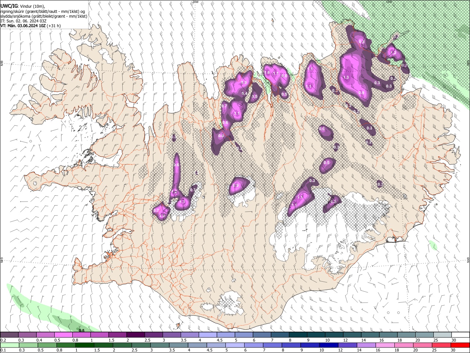Click the '20W' longitude label at the top edge
Viewport: 470px width, 353px height.
[195, 2]
